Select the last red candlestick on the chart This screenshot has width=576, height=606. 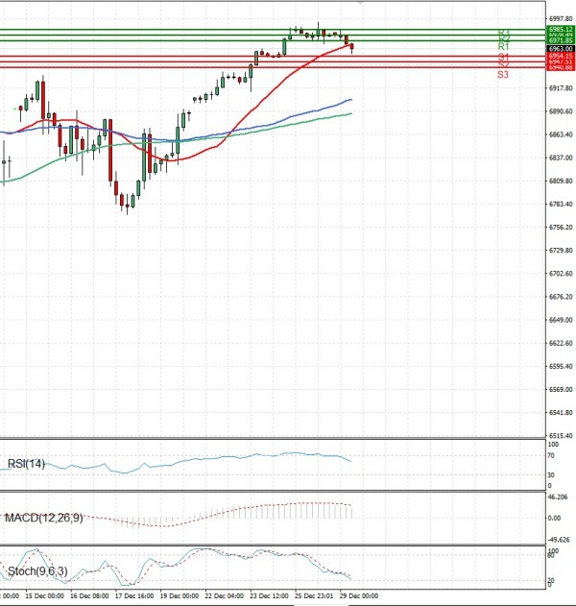pos(352,47)
